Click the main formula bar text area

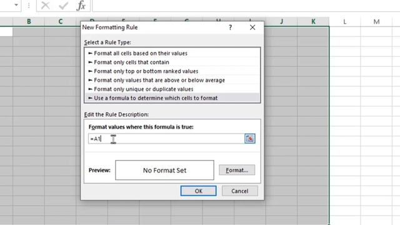(246, 6)
